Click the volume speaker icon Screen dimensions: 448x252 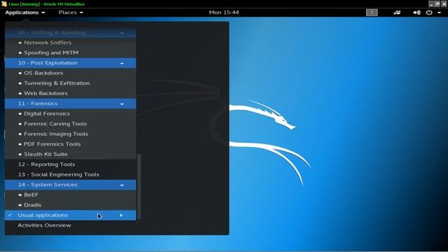click(416, 13)
